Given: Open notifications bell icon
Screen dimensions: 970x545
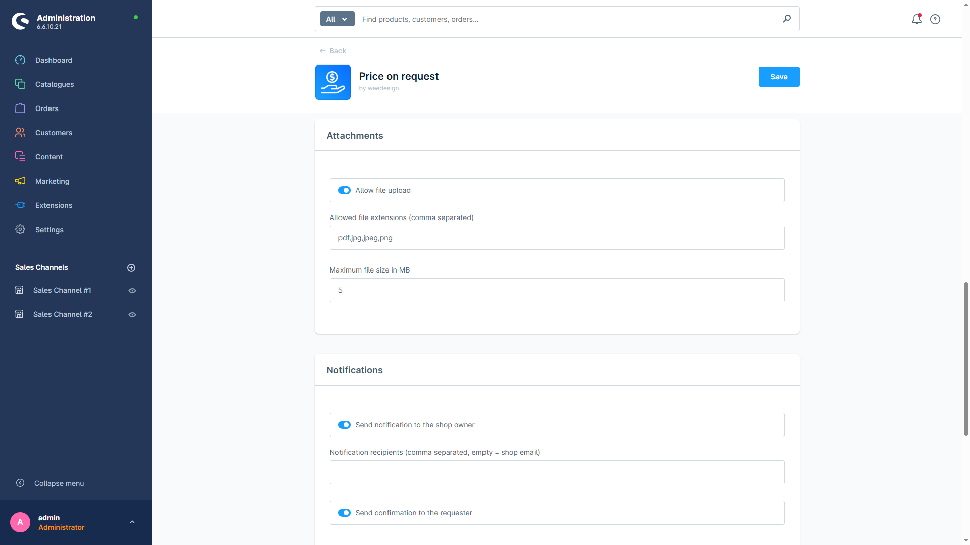Looking at the screenshot, I should point(916,19).
